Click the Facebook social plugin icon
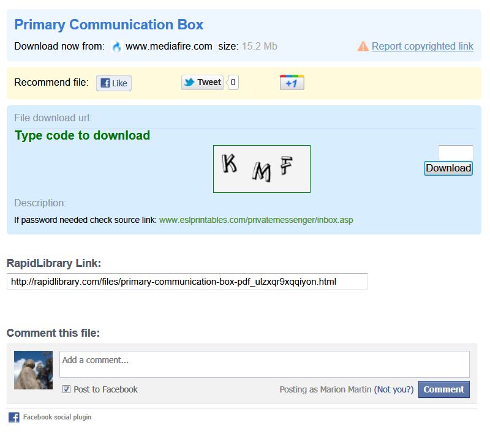This screenshot has height=439, width=490. click(x=13, y=417)
